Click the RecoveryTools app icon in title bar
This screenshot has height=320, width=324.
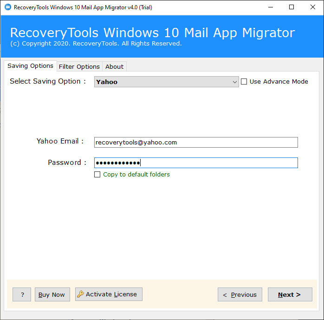(x=8, y=7)
